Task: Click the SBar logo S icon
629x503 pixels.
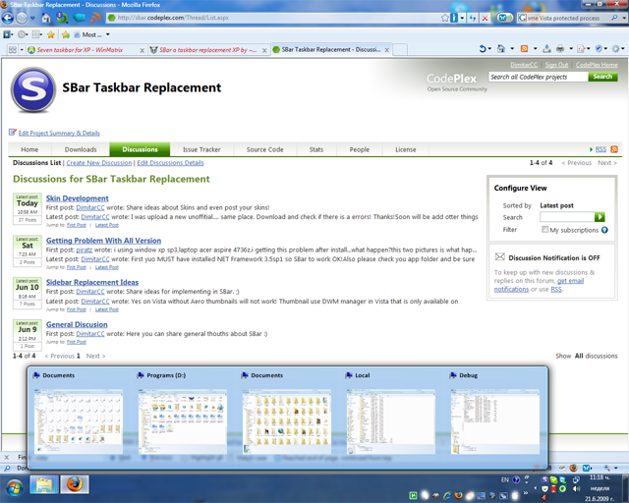Action: click(x=33, y=89)
